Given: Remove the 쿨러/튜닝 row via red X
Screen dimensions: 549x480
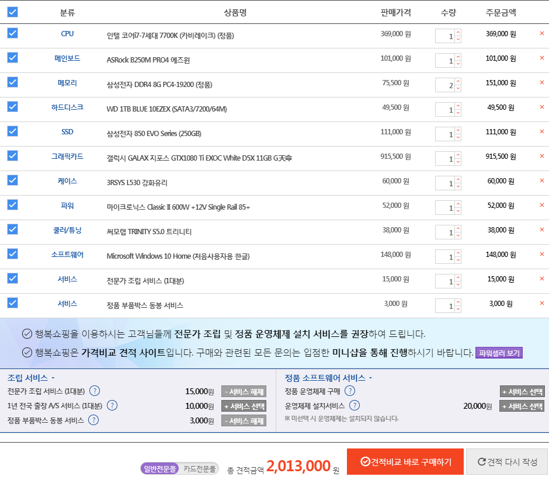Looking at the screenshot, I should click(x=541, y=229).
